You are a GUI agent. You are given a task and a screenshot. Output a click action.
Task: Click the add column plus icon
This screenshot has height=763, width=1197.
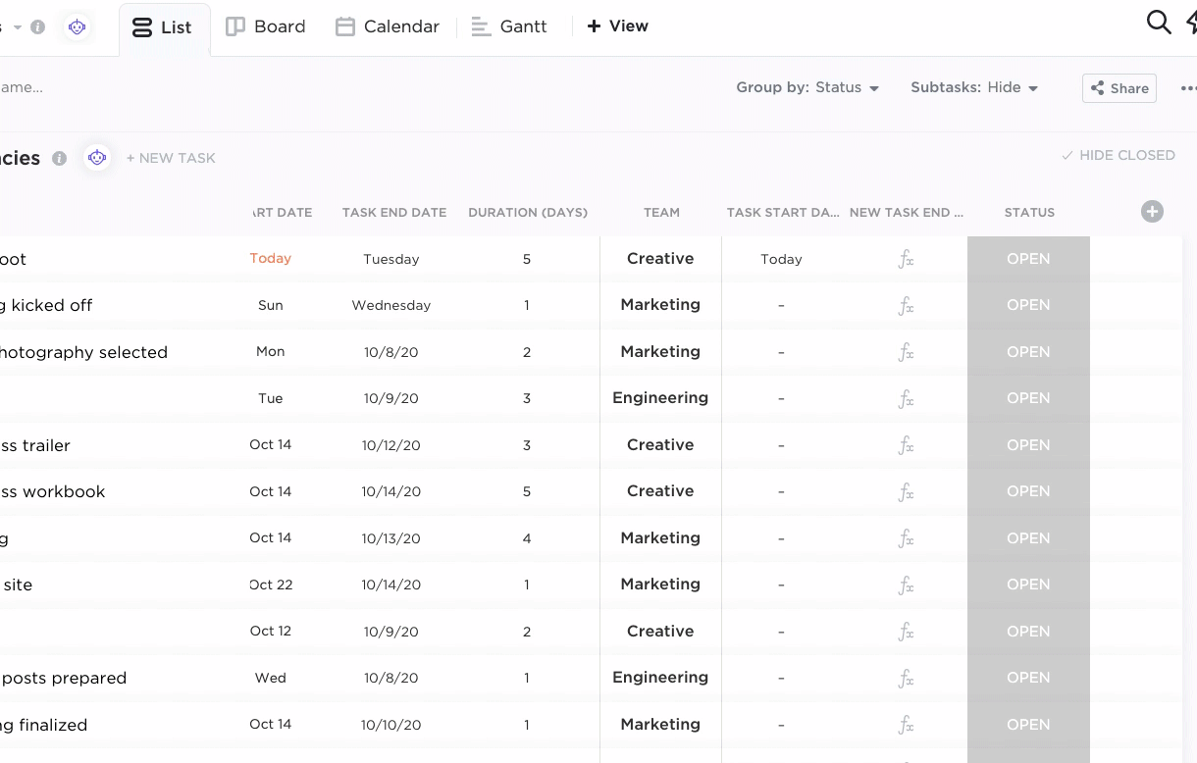click(x=1152, y=212)
